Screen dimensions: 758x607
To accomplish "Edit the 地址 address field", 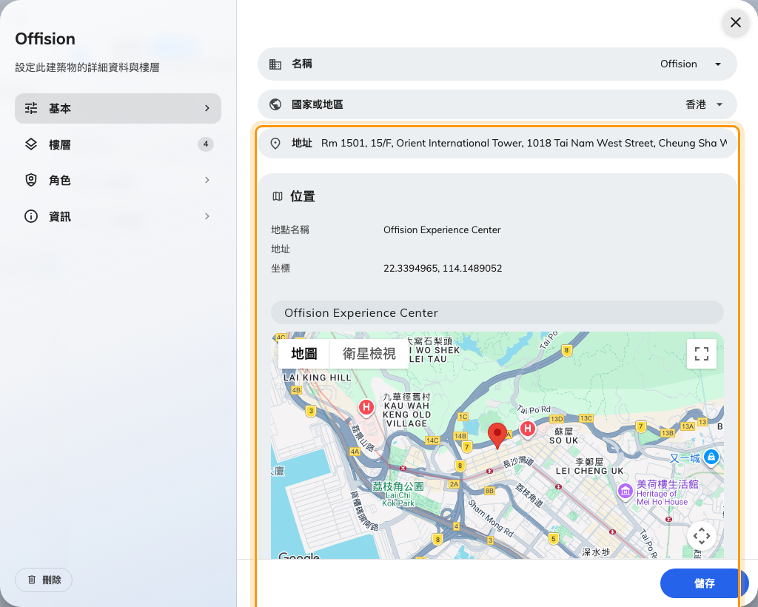I will click(x=497, y=143).
